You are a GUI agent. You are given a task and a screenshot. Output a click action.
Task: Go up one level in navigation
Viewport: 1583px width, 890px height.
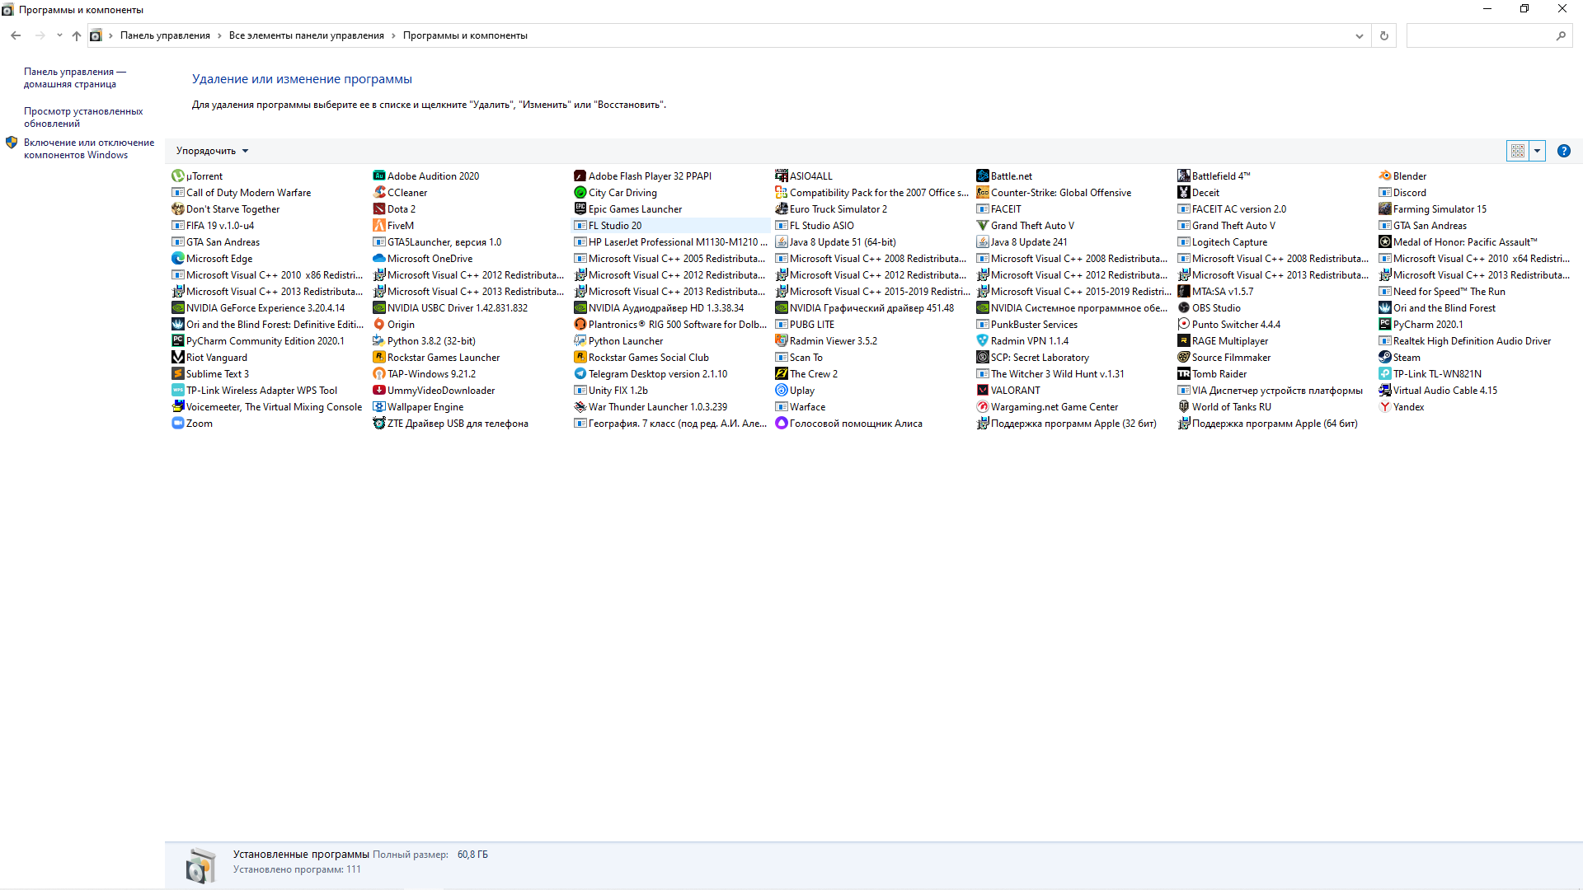point(77,35)
